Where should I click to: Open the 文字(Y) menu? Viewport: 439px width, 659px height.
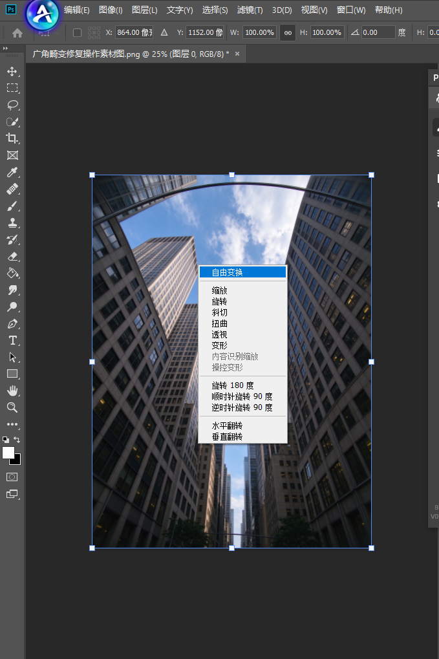(x=180, y=10)
